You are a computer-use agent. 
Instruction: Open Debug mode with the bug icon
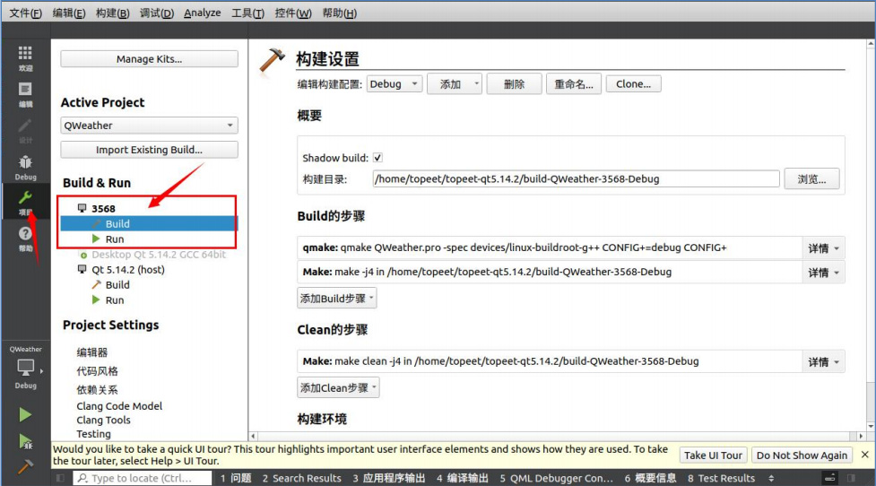25,166
